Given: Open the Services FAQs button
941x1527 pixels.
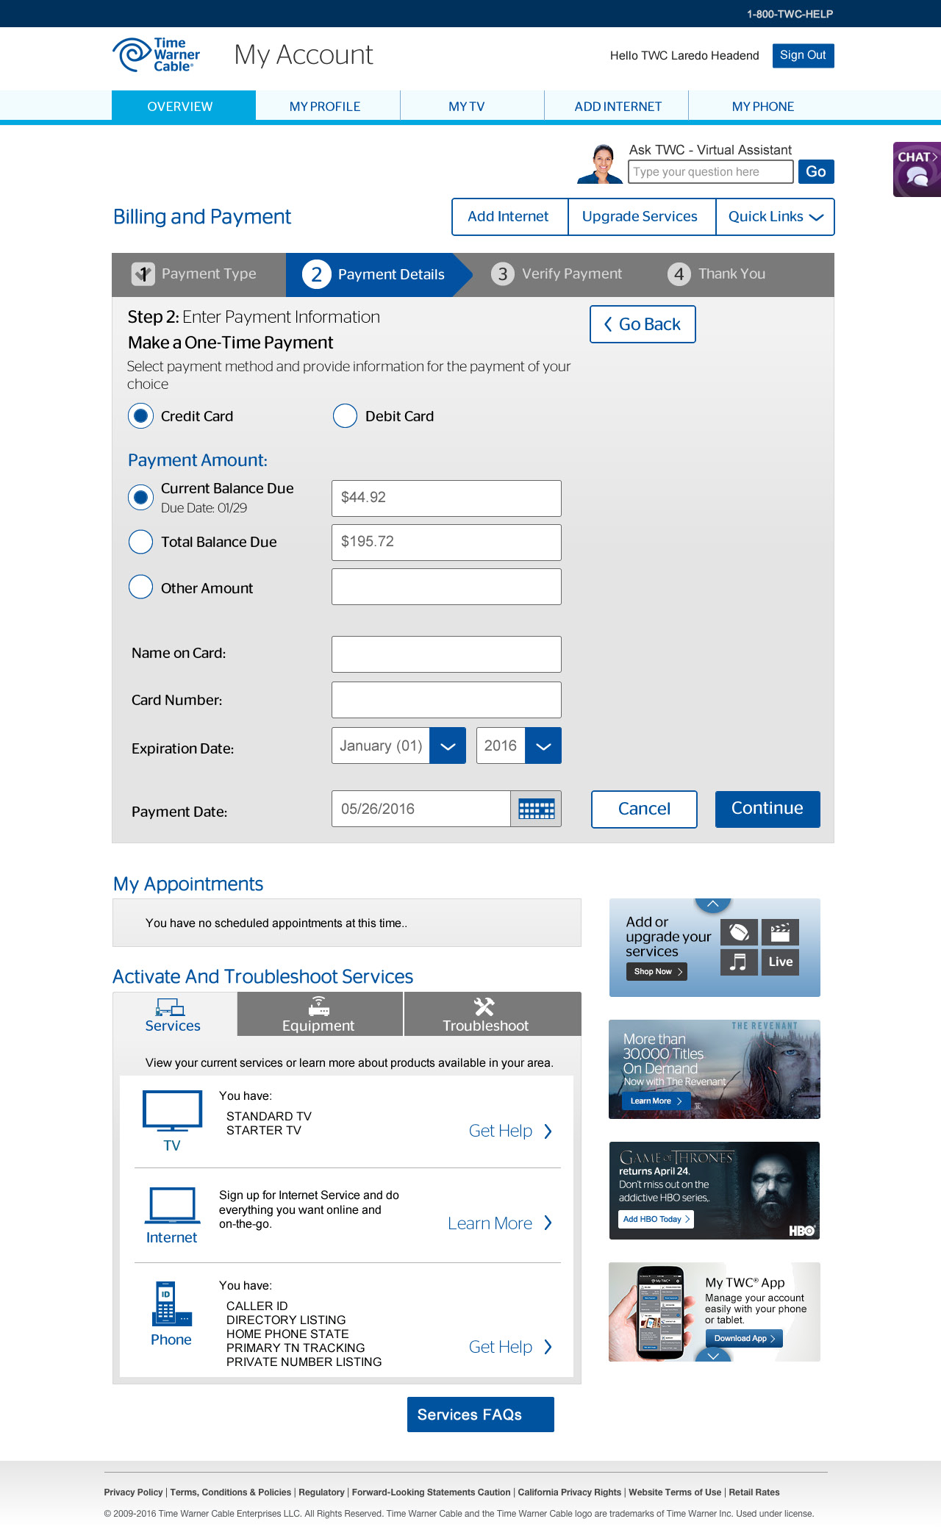Looking at the screenshot, I should tap(481, 1415).
